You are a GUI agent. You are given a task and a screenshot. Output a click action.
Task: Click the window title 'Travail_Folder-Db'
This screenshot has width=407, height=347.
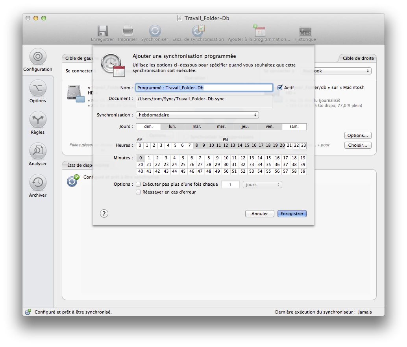coord(207,18)
